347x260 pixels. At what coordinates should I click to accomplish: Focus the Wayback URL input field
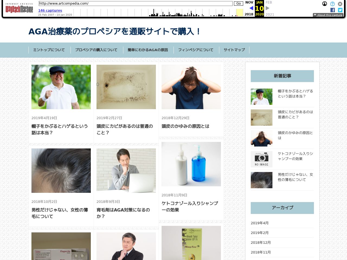point(136,4)
